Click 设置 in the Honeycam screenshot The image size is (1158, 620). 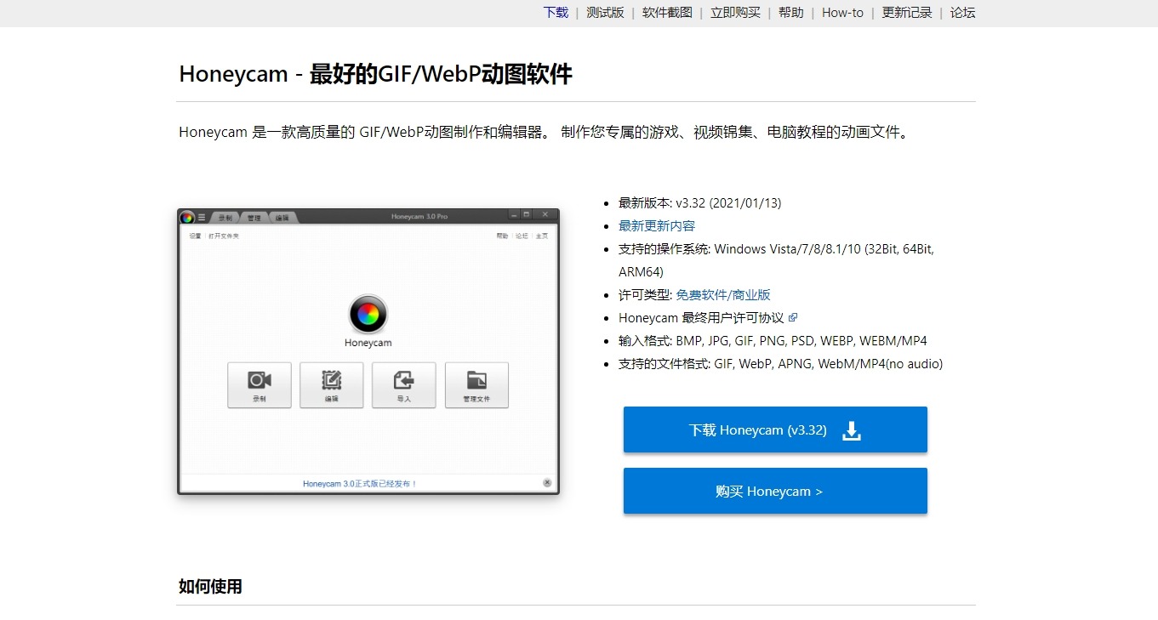195,236
